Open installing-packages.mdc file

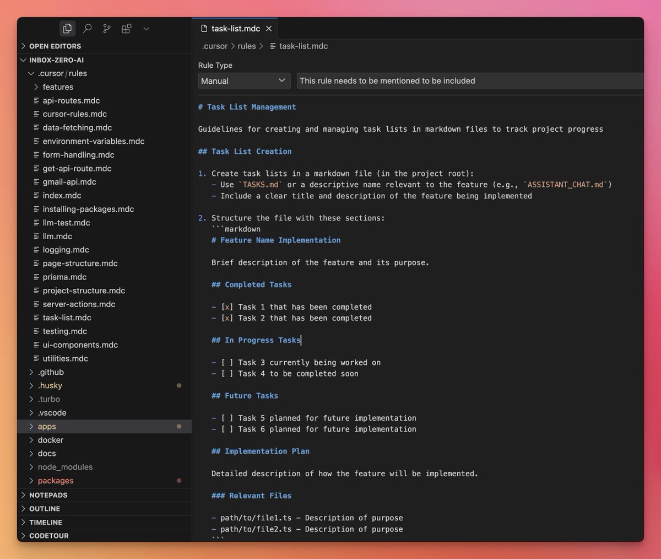point(105,209)
